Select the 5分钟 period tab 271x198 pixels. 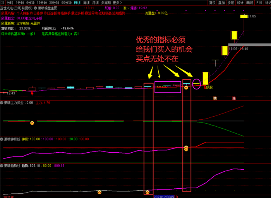point(30,3)
